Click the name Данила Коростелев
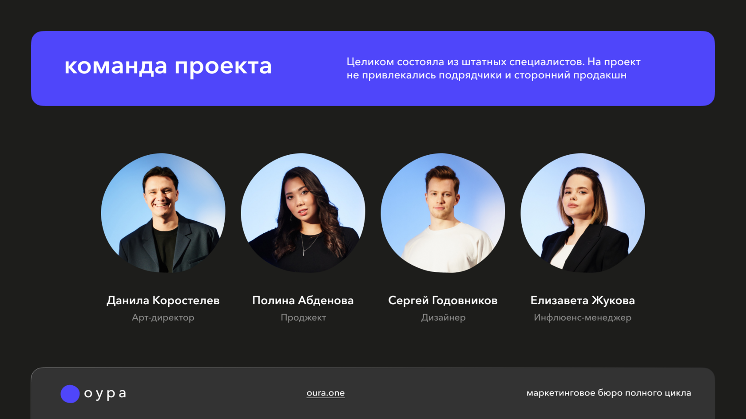 tap(163, 300)
